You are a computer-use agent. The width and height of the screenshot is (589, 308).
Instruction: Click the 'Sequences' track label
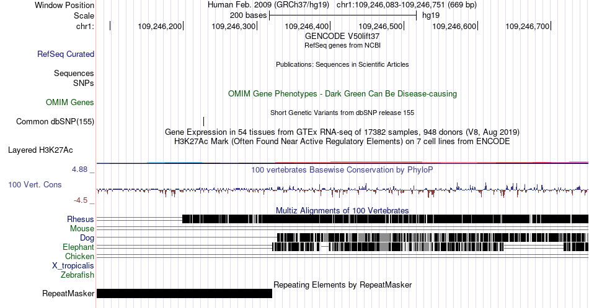(74, 73)
